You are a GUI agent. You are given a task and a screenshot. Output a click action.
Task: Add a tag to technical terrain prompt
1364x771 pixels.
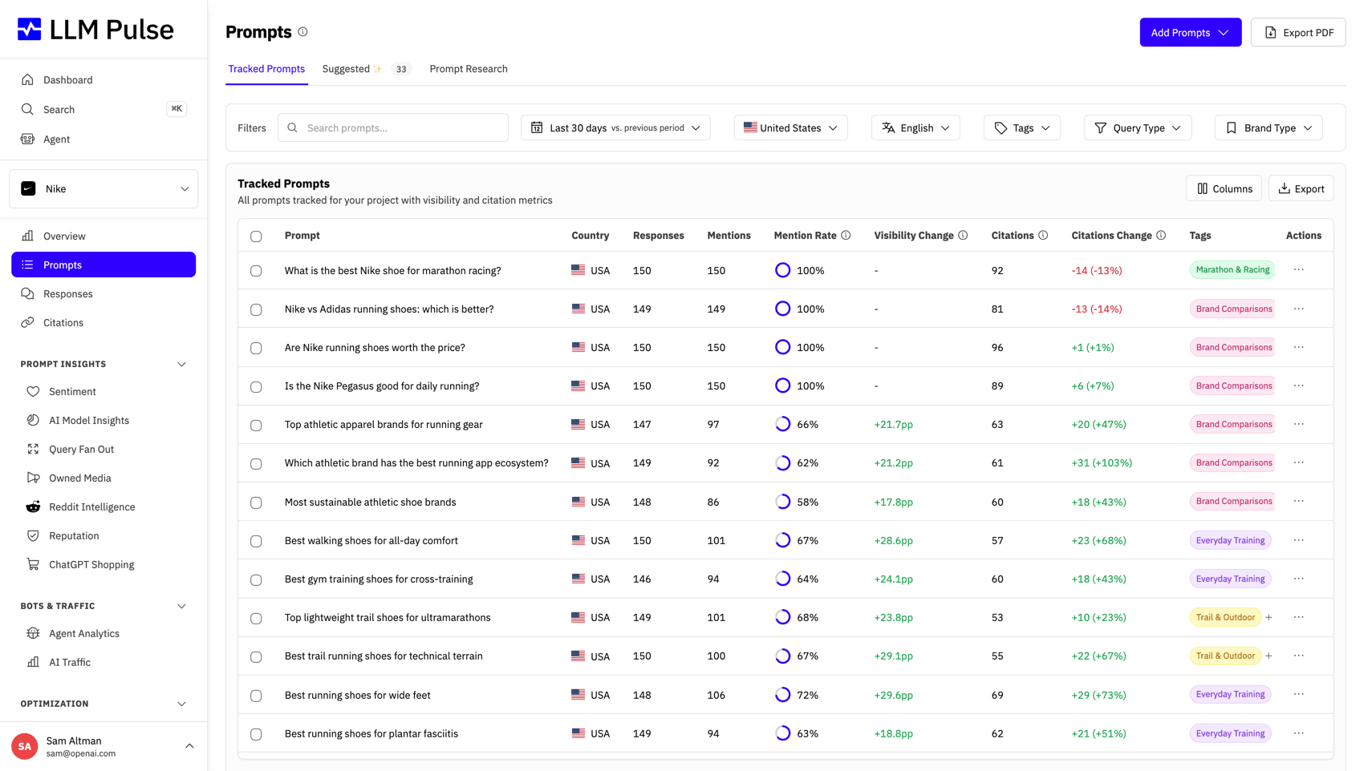1269,656
